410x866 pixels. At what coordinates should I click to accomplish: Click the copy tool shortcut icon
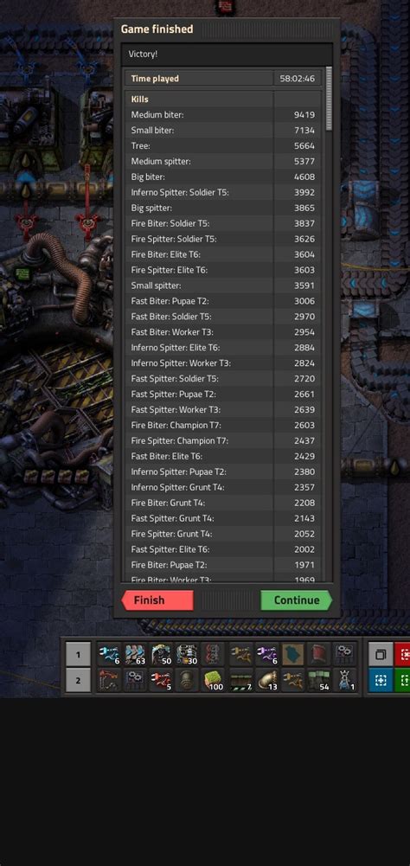pyautogui.click(x=381, y=654)
